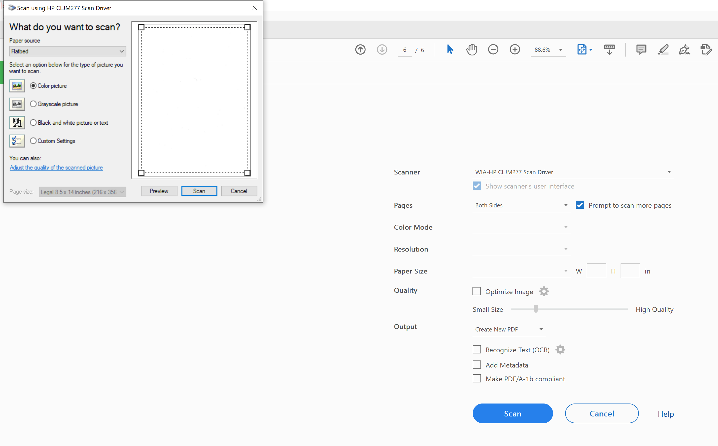Select the Highlight tool
This screenshot has height=446, width=718.
point(663,50)
